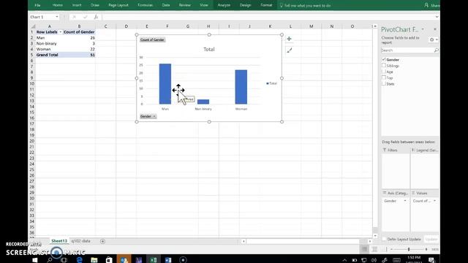Switch to Normal view in status bar
The width and height of the screenshot is (468, 263).
coord(364,249)
